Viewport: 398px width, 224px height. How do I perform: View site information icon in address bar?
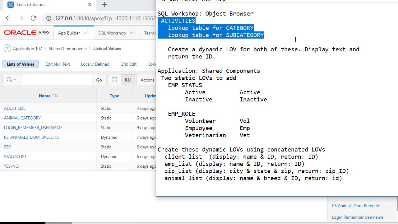[49, 18]
